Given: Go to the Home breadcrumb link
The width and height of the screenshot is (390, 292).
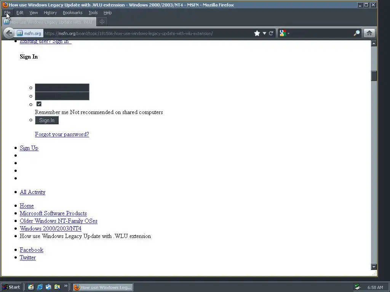Looking at the screenshot, I should click(x=27, y=206).
